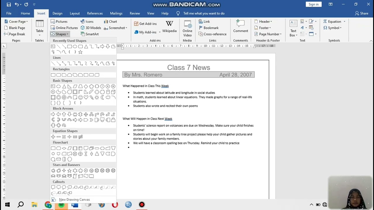374x210 pixels.
Task: Insert a Blank Page
Action: tap(15, 28)
